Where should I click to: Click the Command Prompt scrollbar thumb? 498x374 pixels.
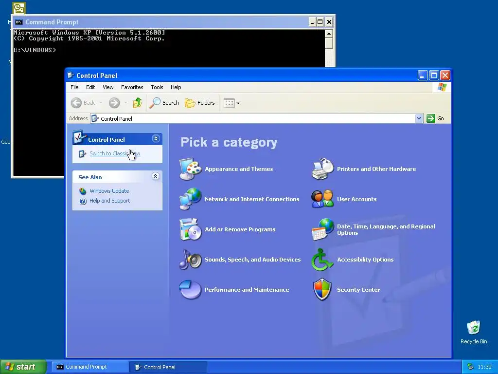(x=329, y=43)
